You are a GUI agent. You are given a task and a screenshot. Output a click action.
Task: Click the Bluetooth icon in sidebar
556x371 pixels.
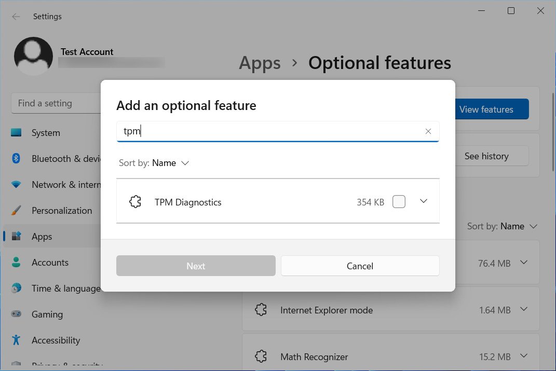pos(16,159)
